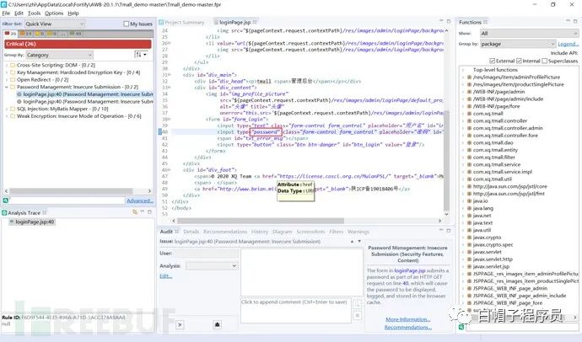Image resolution: width=582 pixels, height=342 pixels.
Task: Click the code editor horizontal scrollbar
Action: click(261, 221)
